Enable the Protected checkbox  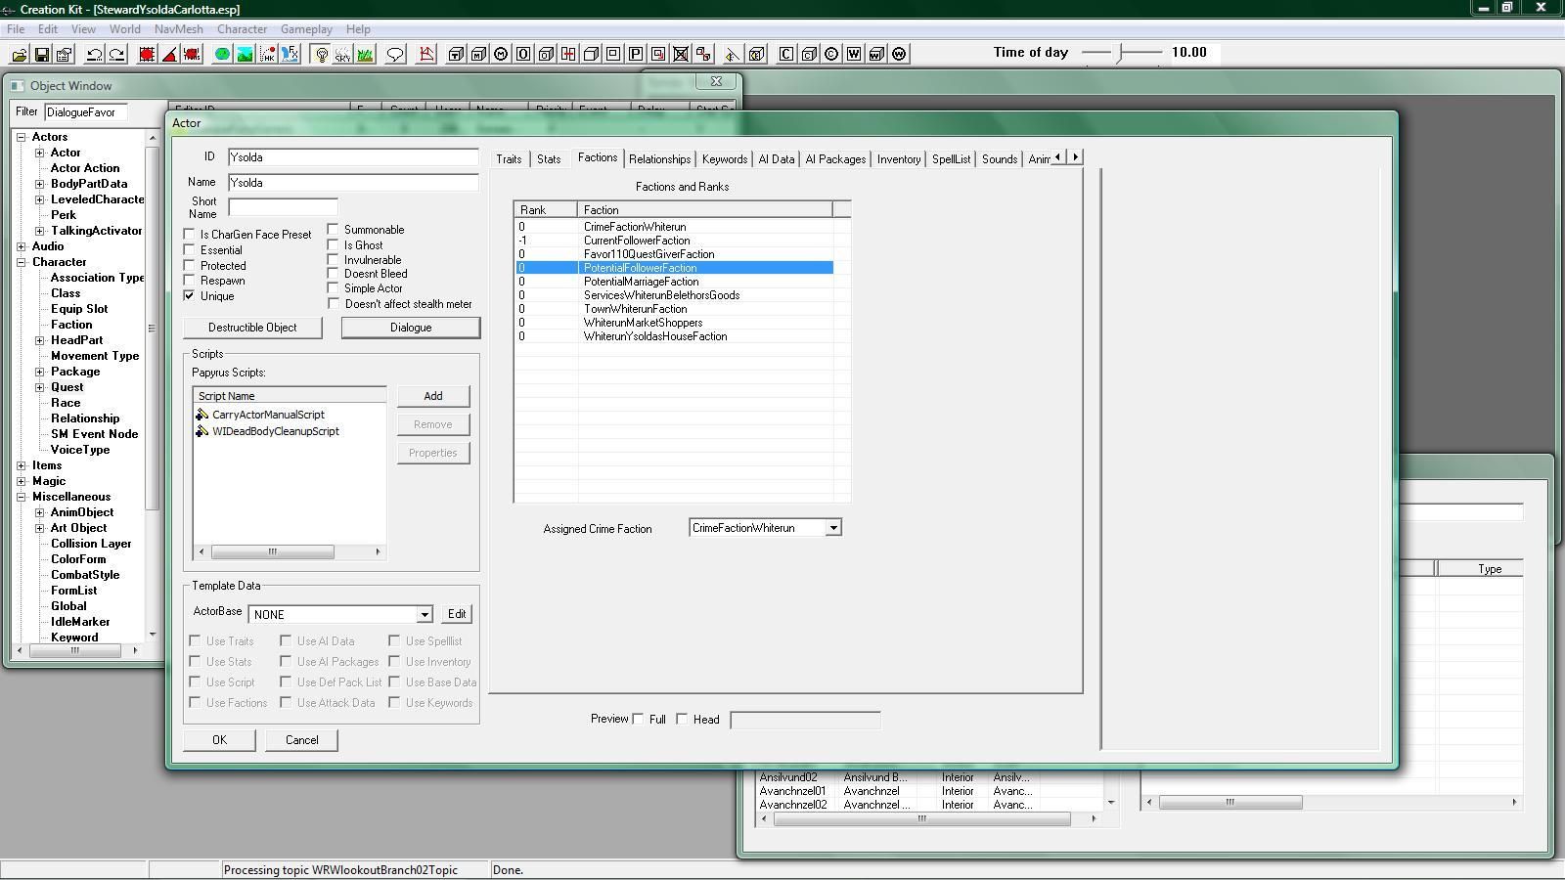[189, 266]
